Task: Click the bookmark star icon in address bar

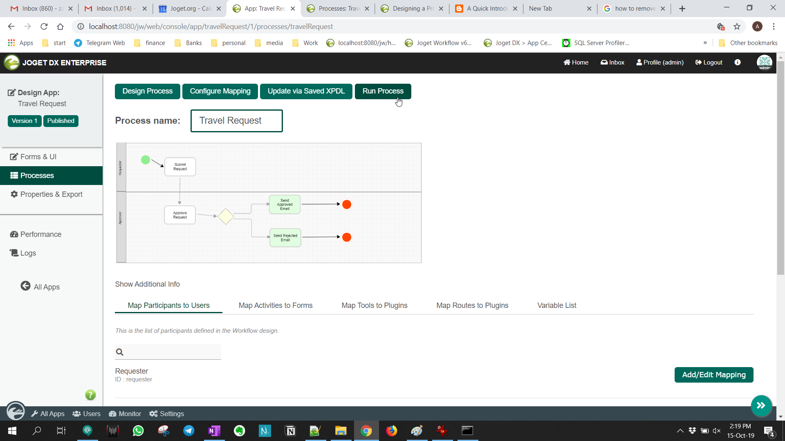Action: point(737,27)
